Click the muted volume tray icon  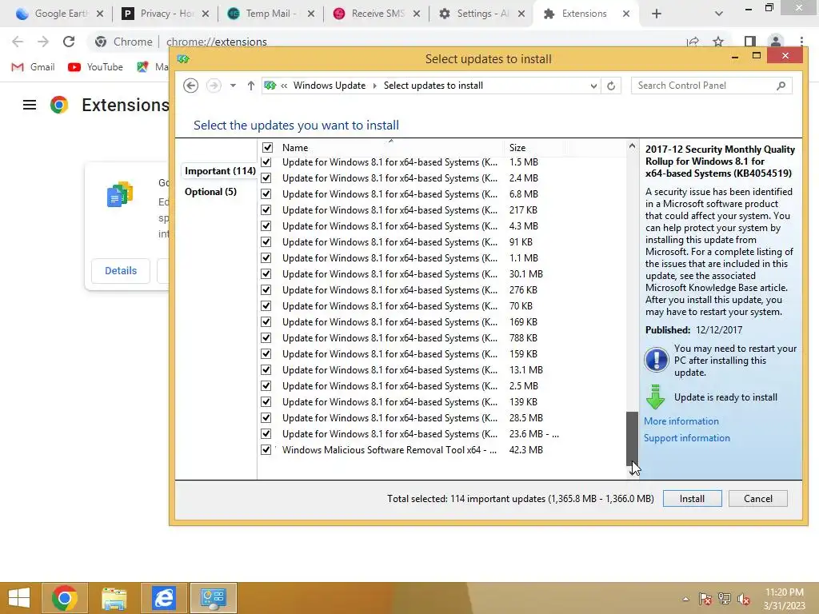pos(744,599)
